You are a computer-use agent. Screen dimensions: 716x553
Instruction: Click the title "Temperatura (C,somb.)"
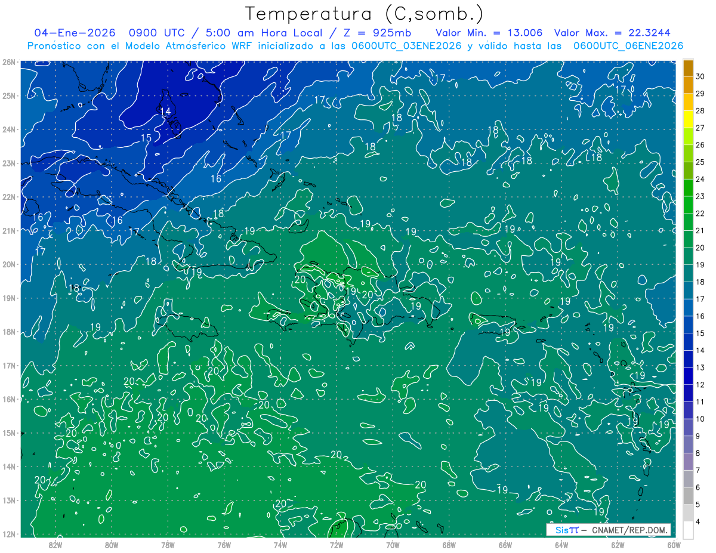point(365,14)
